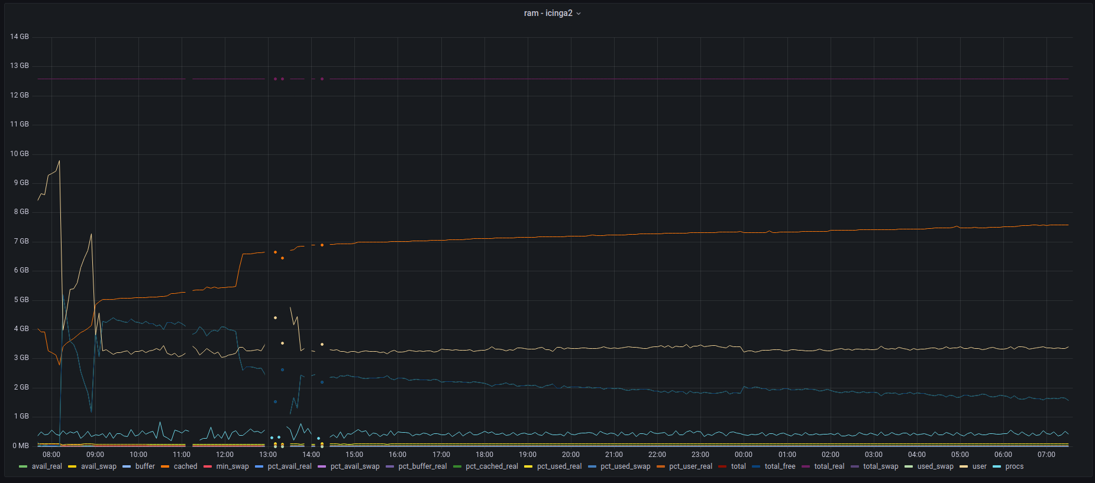Click the used_swap legend label
The height and width of the screenshot is (483, 1095).
pyautogui.click(x=936, y=466)
